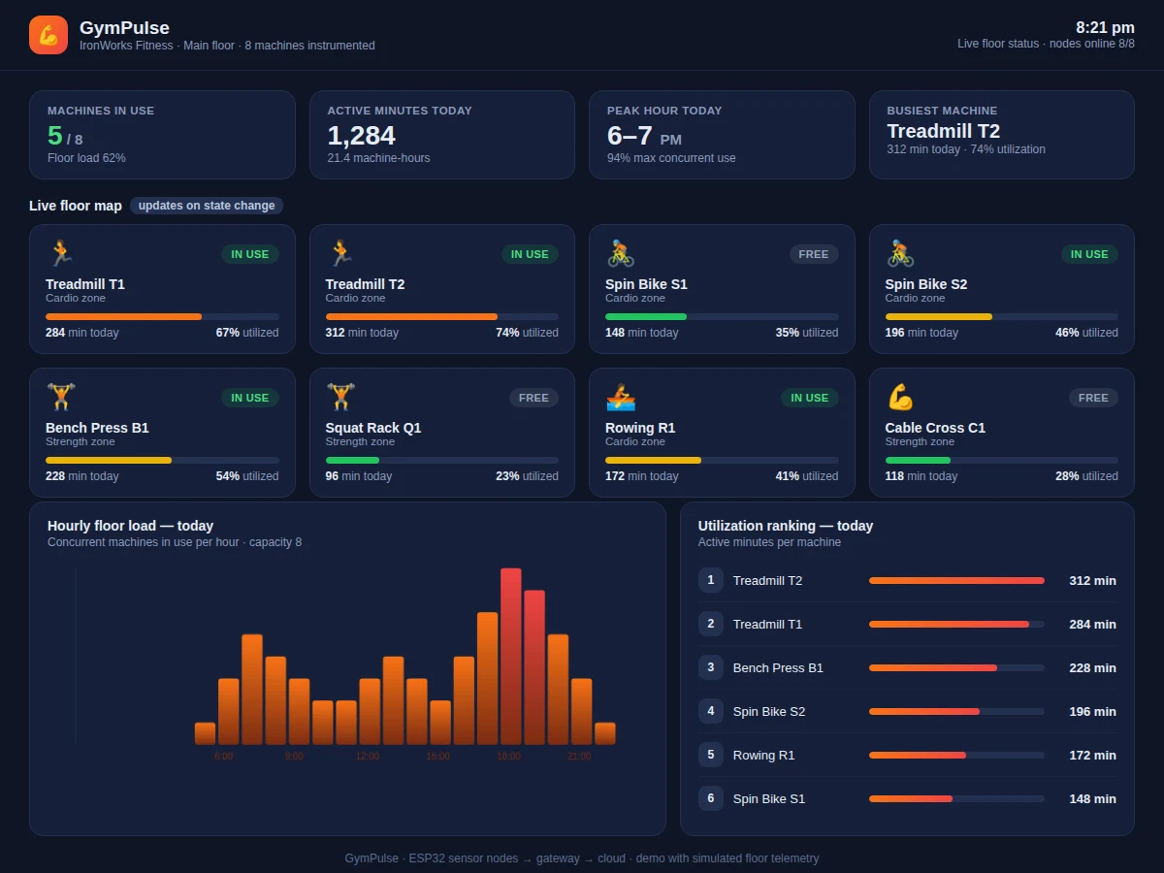1164x873 pixels.
Task: Click the Bench Press B1 weightlifter icon
Action: (x=61, y=398)
